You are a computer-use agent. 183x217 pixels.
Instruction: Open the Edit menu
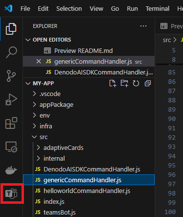43,8
